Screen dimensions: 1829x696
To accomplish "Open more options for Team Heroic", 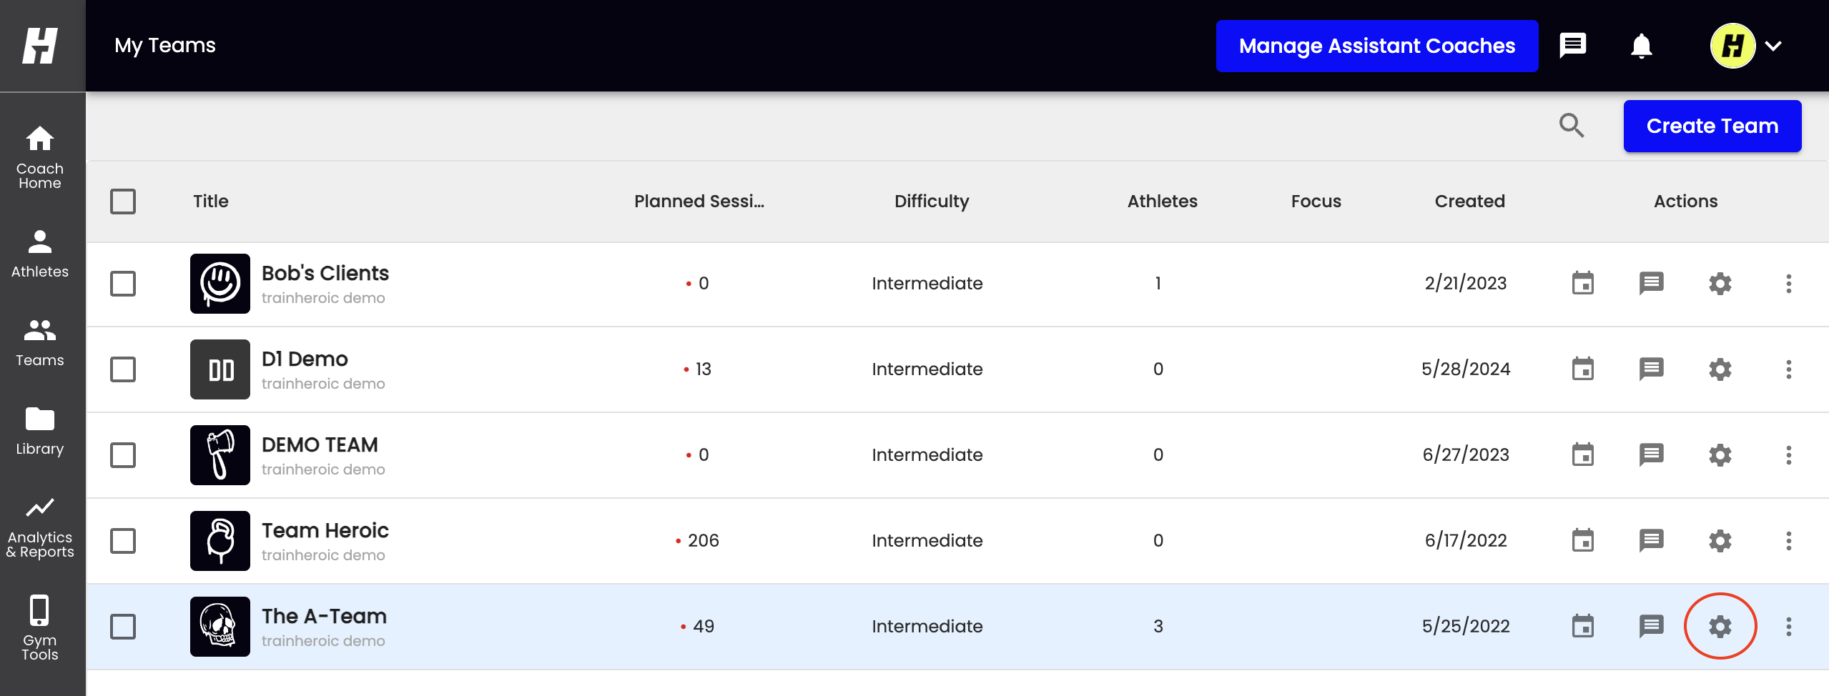I will (1790, 541).
